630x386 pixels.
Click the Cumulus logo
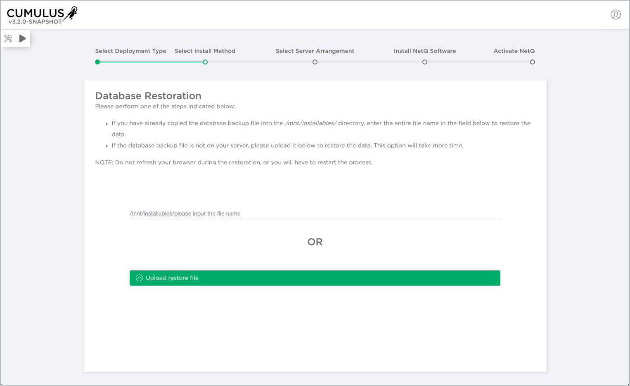36,14
